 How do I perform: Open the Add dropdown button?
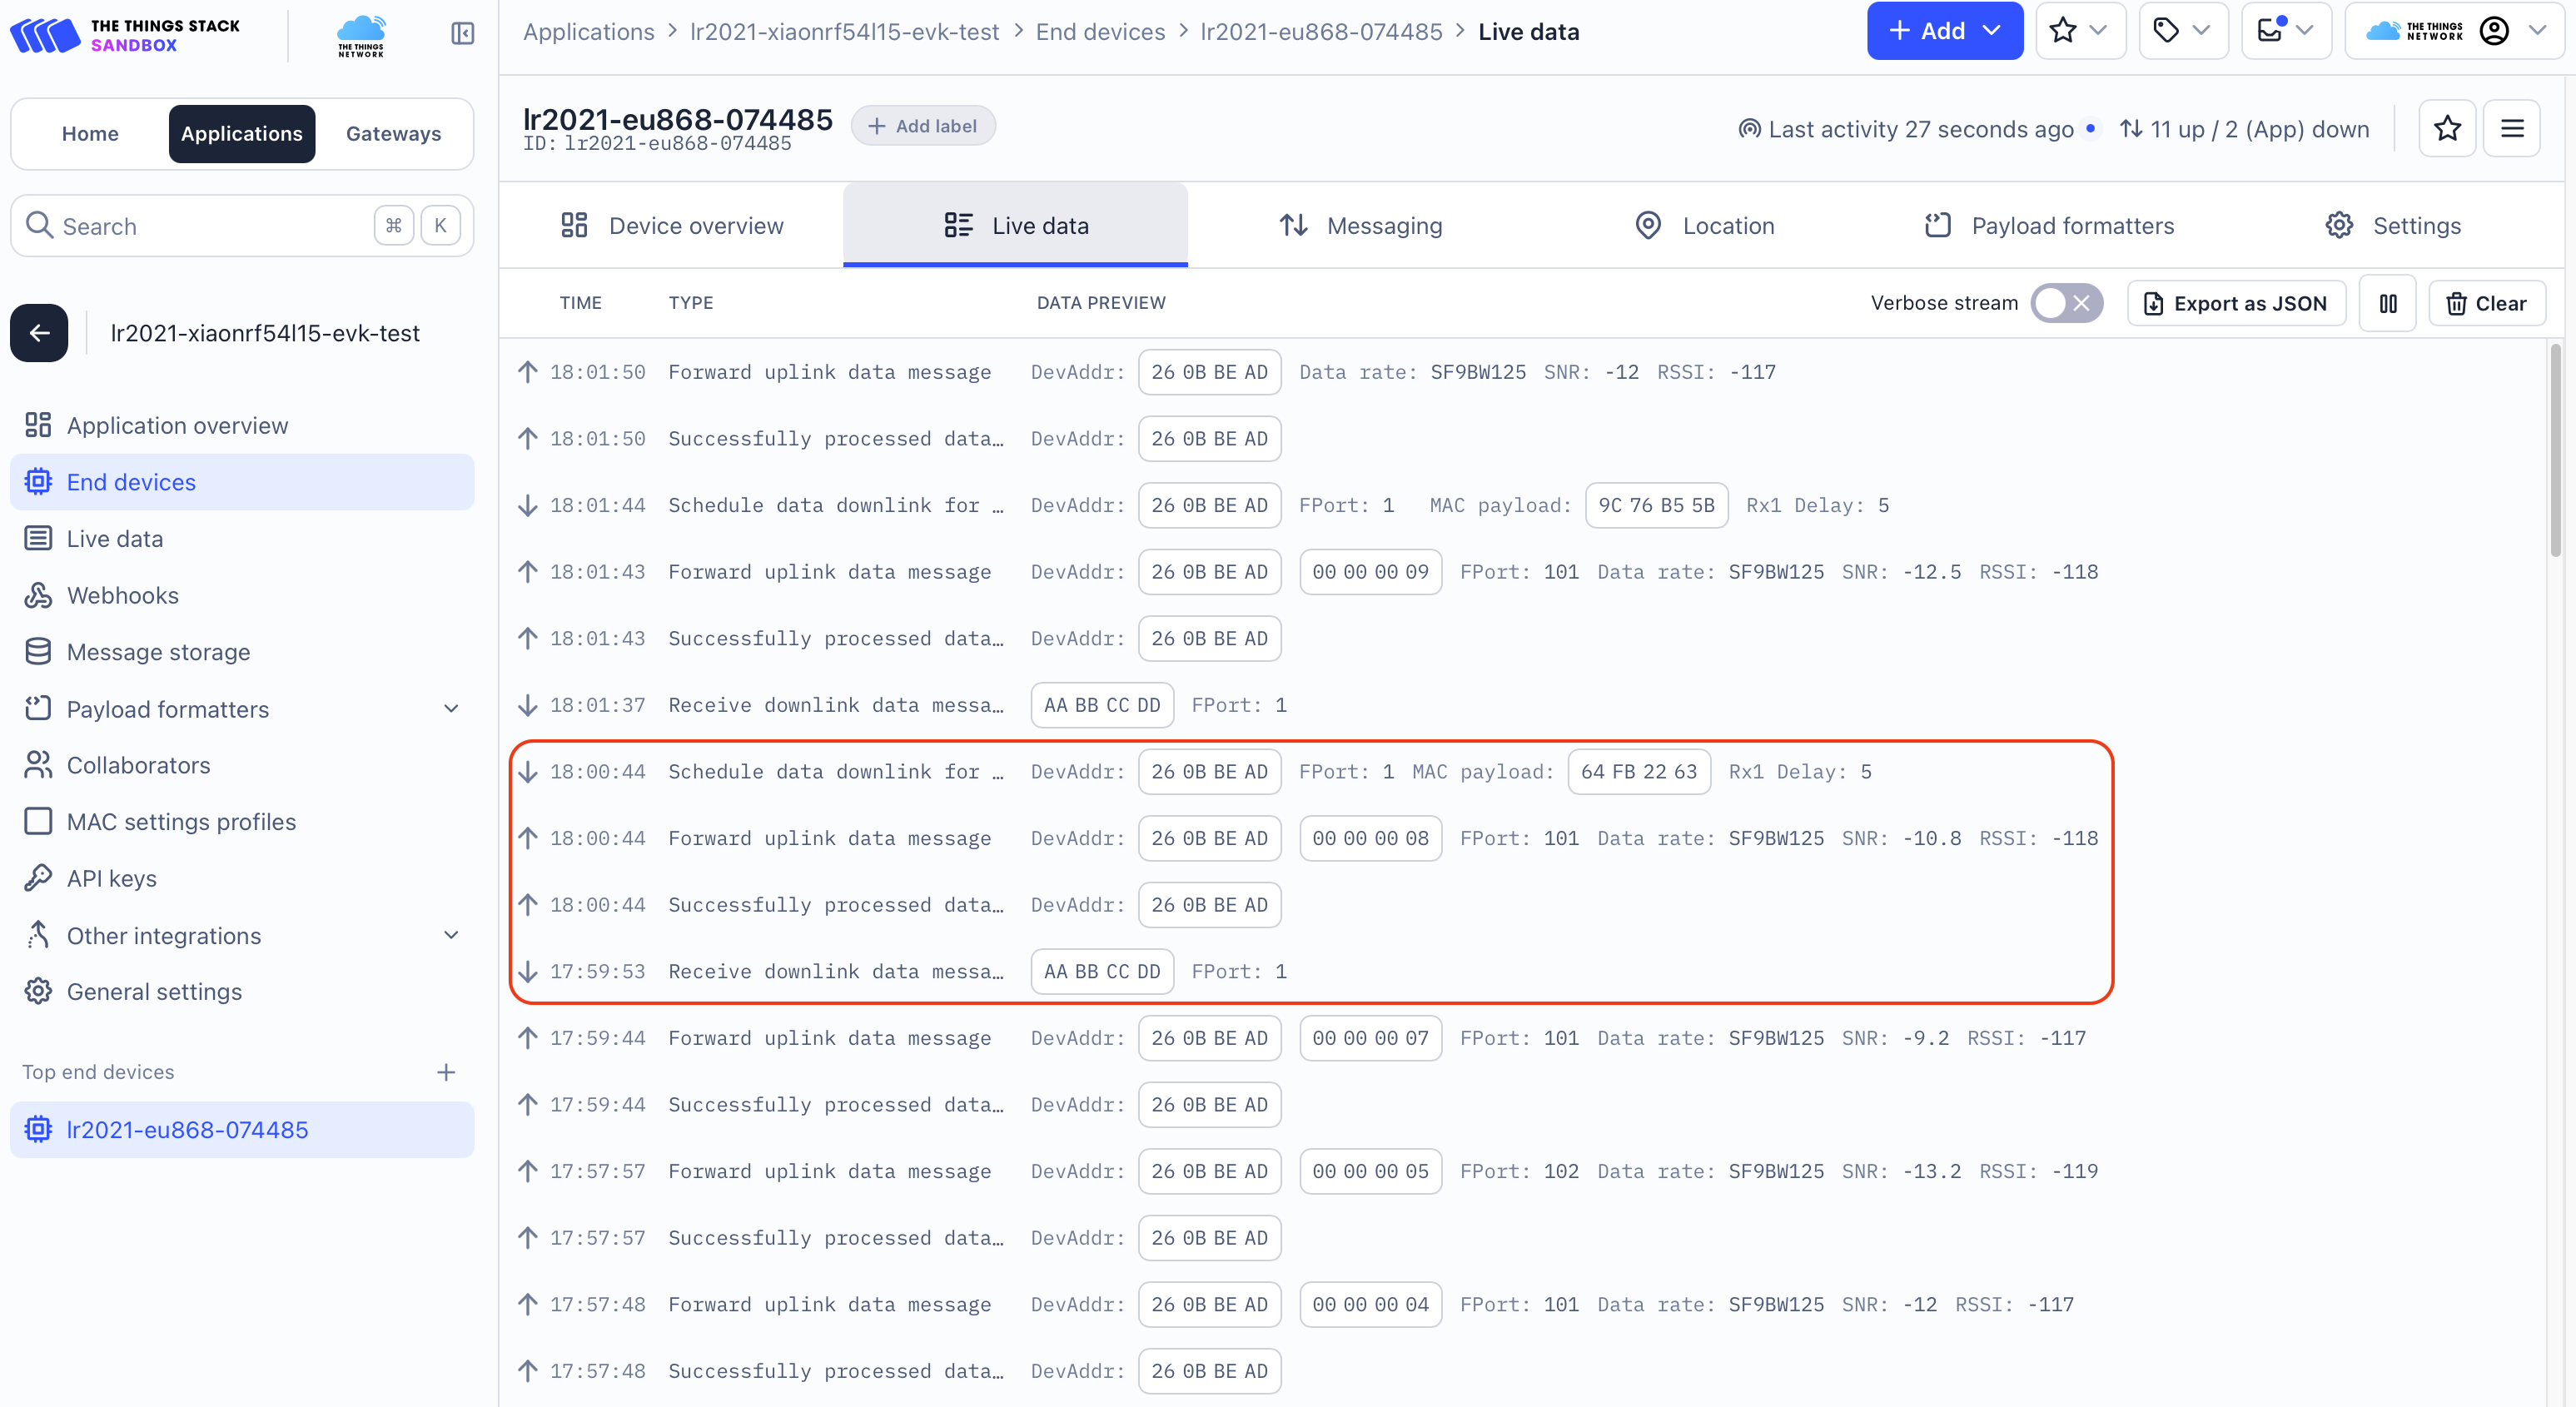[x=1944, y=31]
